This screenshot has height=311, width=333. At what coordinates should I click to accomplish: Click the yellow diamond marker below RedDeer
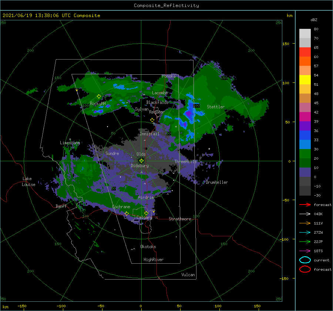click(152, 120)
